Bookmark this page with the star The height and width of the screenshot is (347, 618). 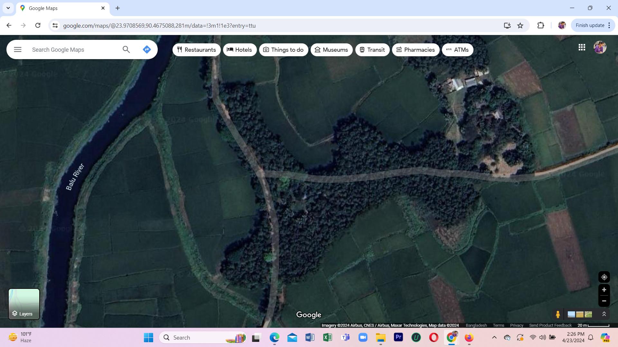520,25
